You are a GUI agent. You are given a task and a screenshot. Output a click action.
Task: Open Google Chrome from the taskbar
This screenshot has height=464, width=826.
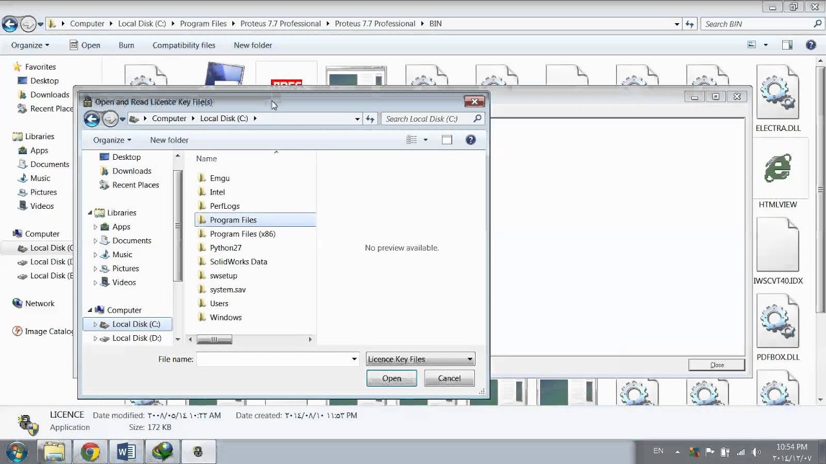pos(90,452)
